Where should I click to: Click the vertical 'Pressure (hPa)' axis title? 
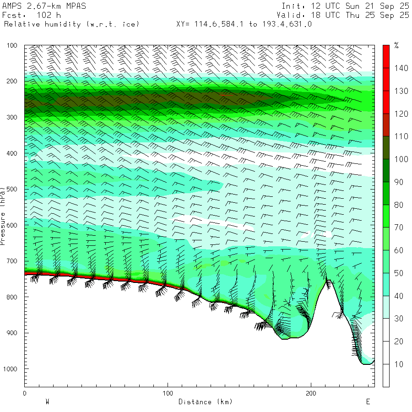tap(2, 216)
